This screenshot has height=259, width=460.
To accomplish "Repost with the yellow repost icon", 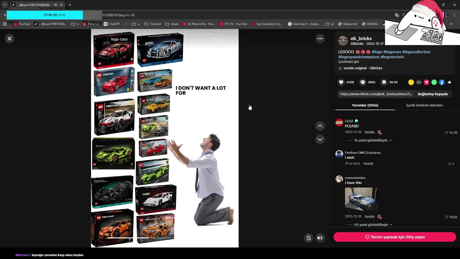I will 411,82.
